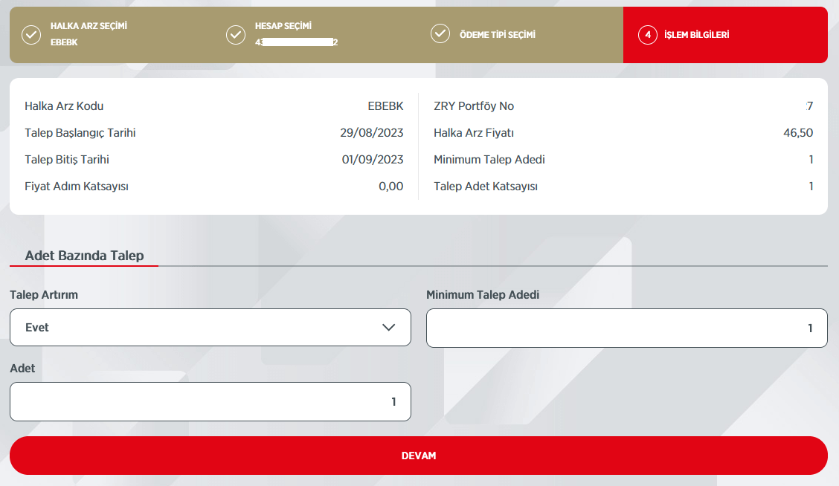
Task: Click the checkmark icon on Halka Arz Seçimi step
Action: point(31,34)
